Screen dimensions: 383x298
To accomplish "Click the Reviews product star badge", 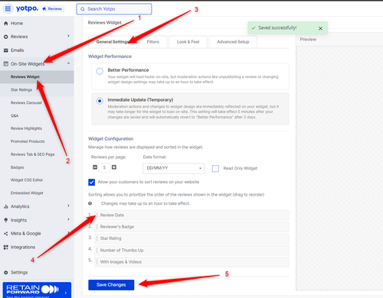I will 52,8.
